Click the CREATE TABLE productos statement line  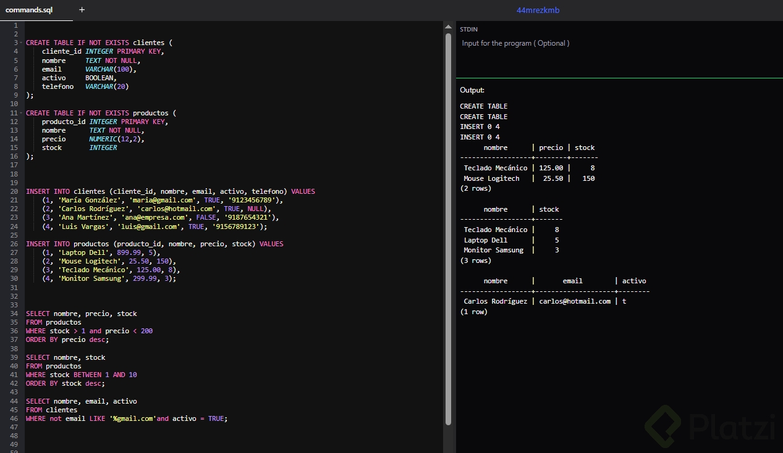(101, 113)
